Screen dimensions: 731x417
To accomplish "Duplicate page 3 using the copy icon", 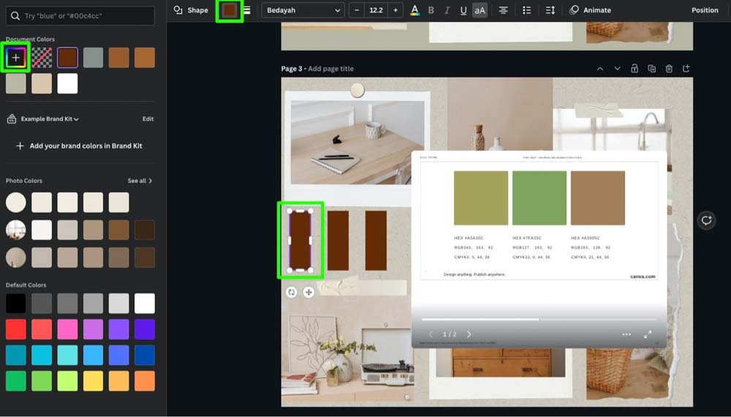I will 651,69.
